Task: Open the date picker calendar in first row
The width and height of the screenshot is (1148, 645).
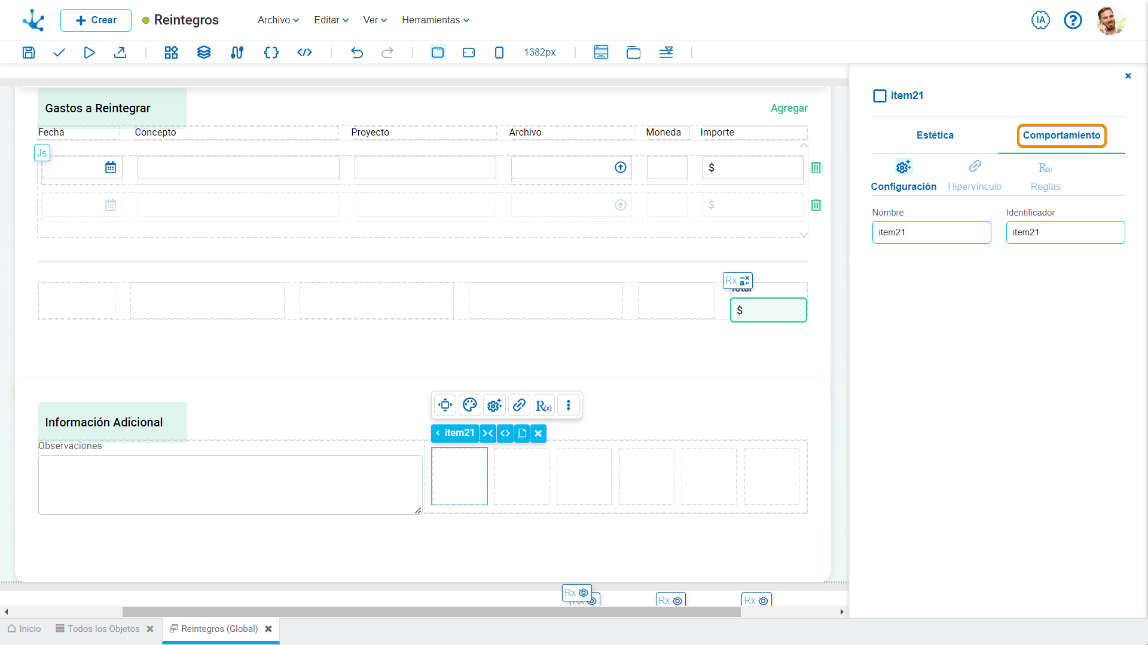Action: click(111, 168)
